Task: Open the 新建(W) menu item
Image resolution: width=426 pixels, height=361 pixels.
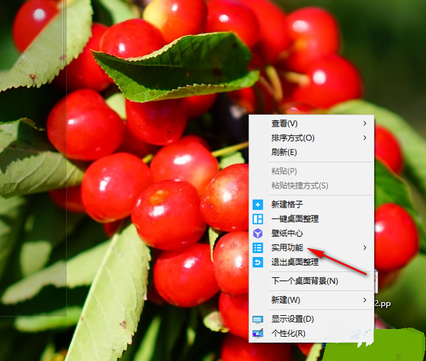Action: click(x=311, y=300)
